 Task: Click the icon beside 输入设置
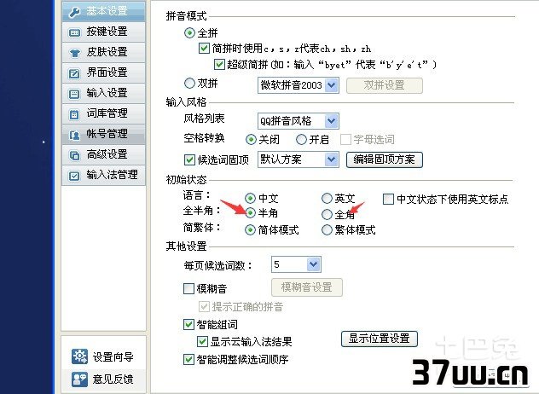tap(74, 94)
